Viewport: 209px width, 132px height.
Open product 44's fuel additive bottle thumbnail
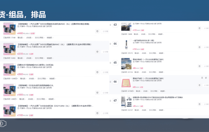coord(126,45)
